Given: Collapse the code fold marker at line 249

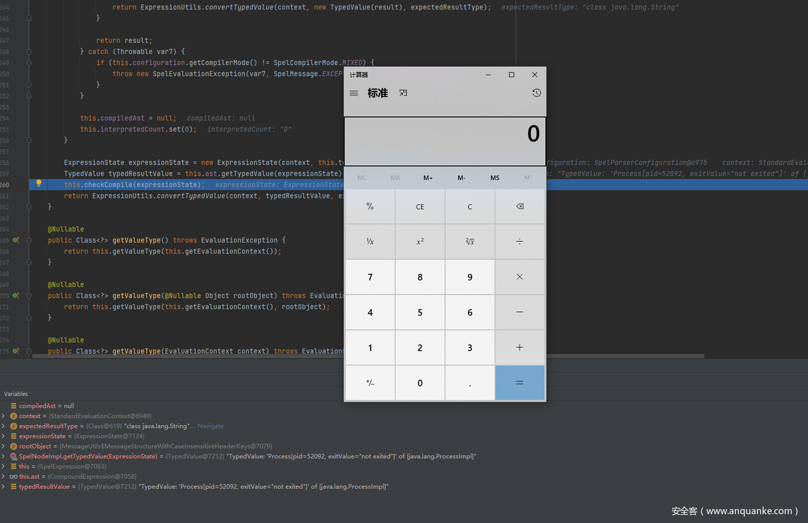Looking at the screenshot, I should coord(29,63).
